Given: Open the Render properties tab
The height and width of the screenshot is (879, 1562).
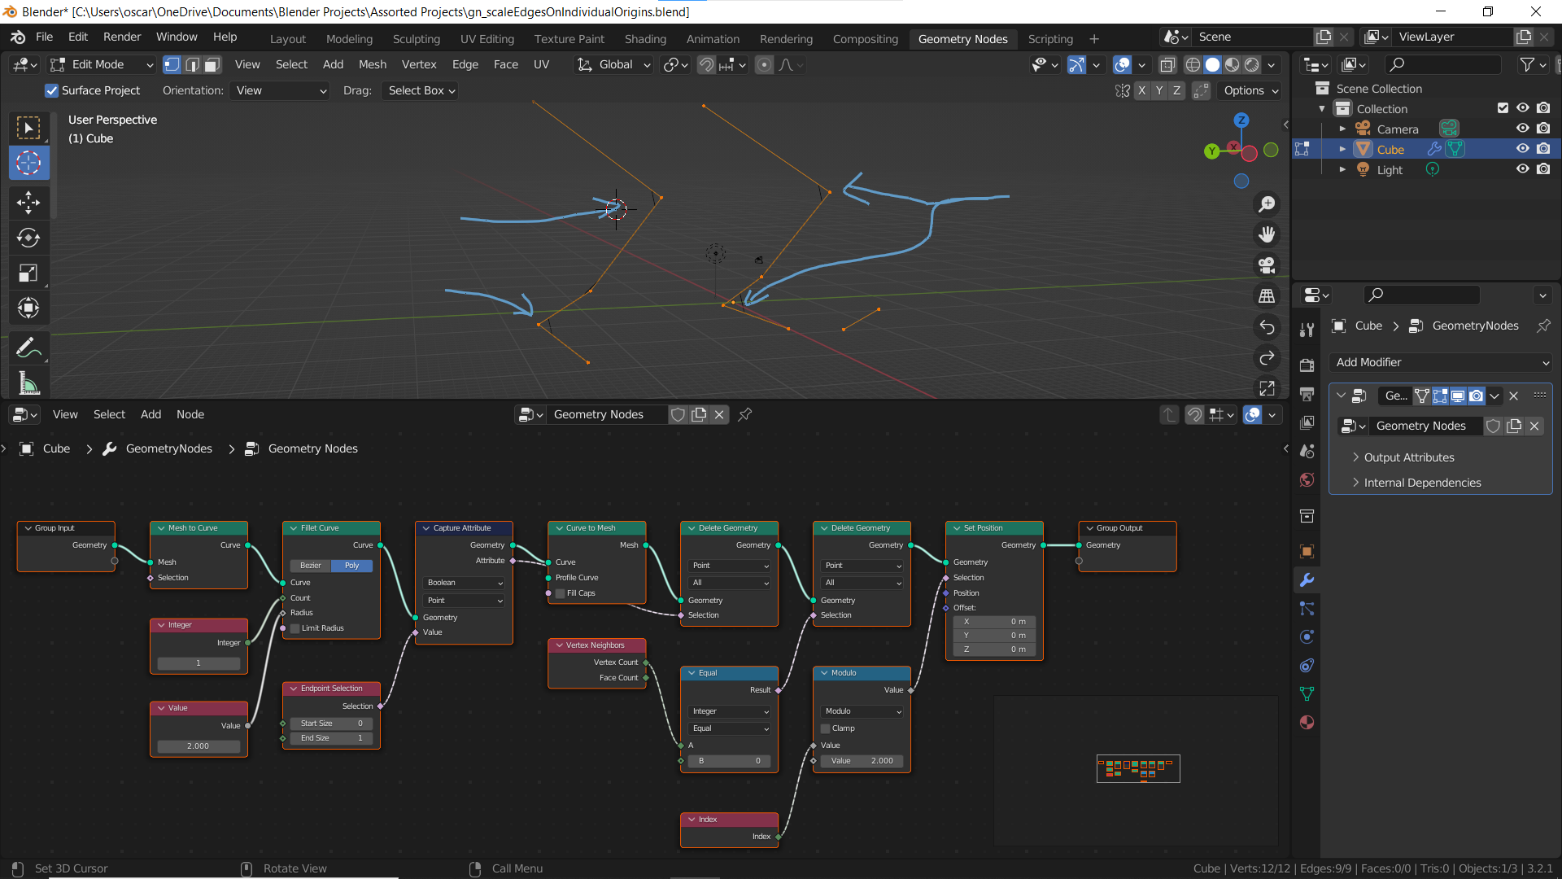Looking at the screenshot, I should (1307, 365).
